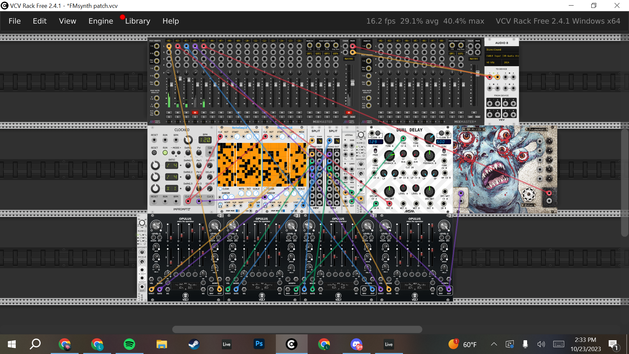Unmute track 04 red M button
The image size is (629, 354).
coord(195,112)
